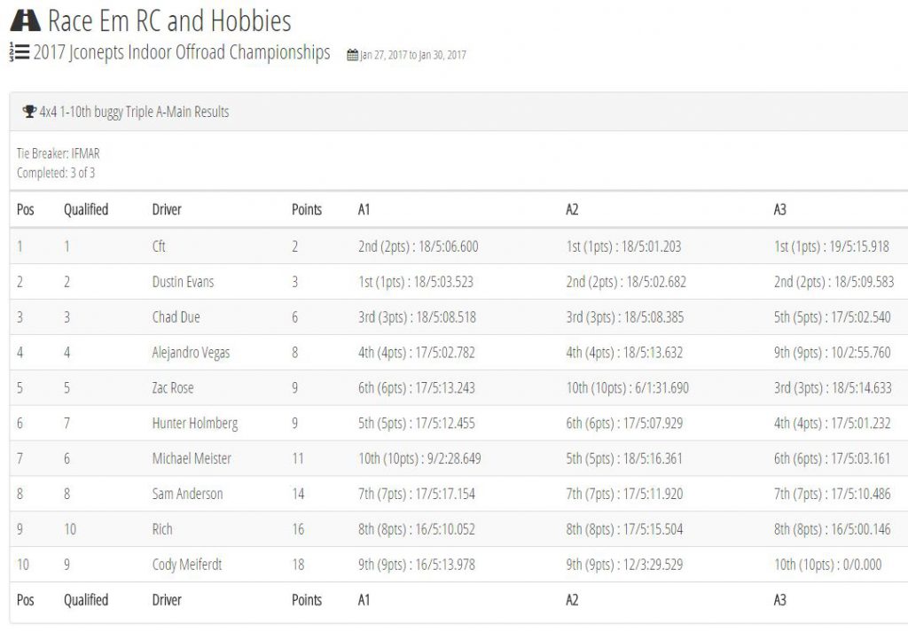Image resolution: width=908 pixels, height=632 pixels.
Task: Click the A1 label in the table footer row
Action: [364, 600]
